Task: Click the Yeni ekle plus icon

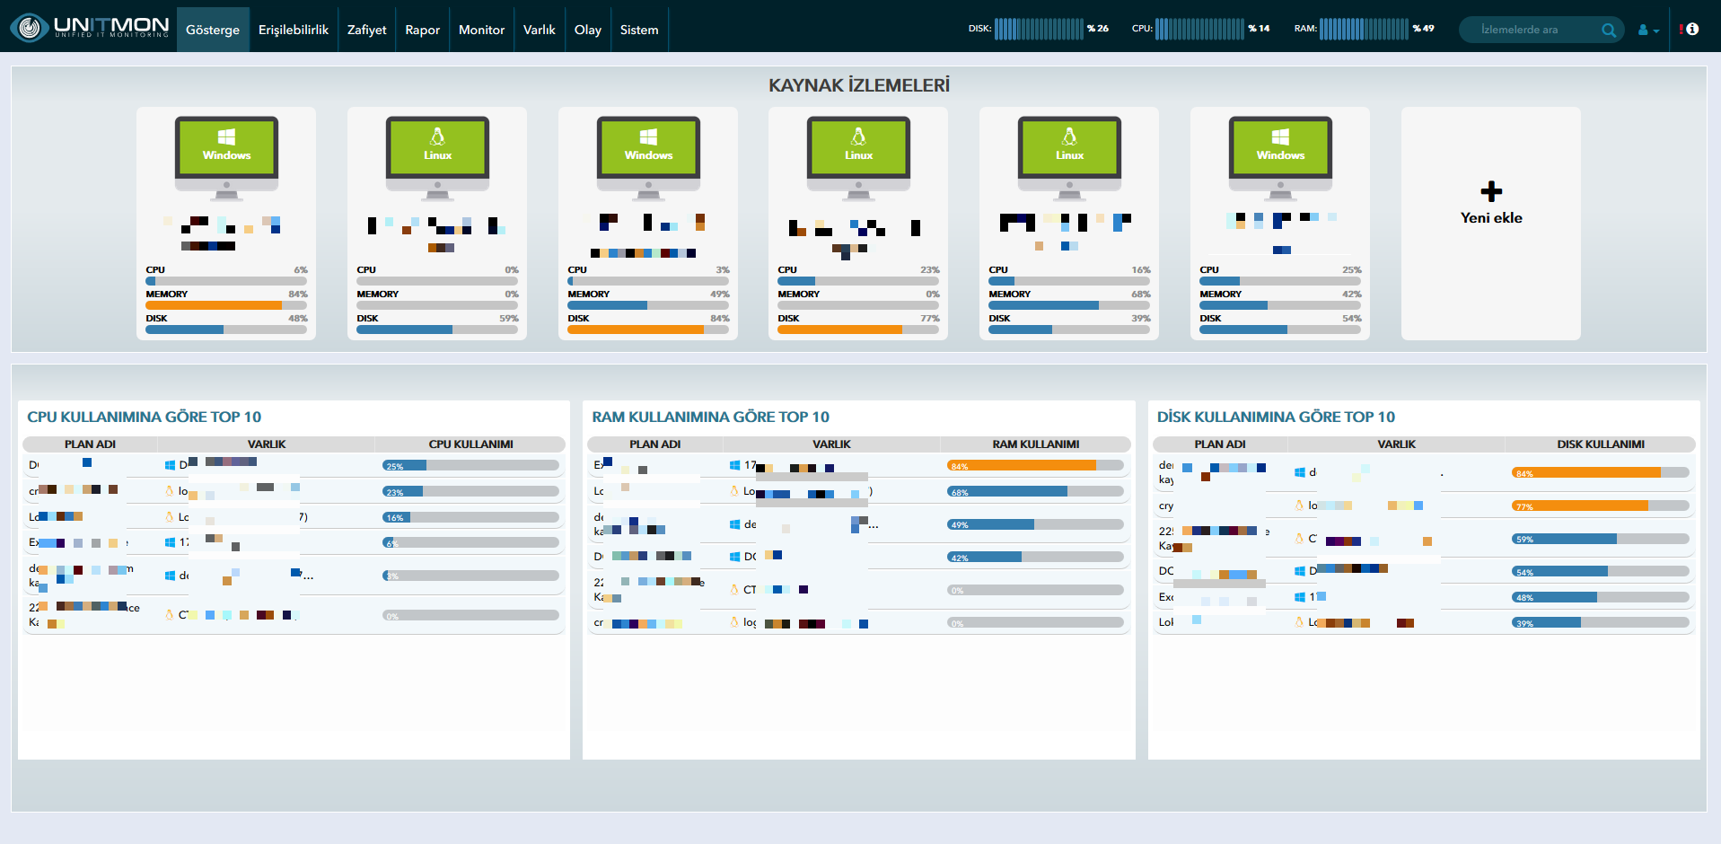Action: pos(1491,191)
